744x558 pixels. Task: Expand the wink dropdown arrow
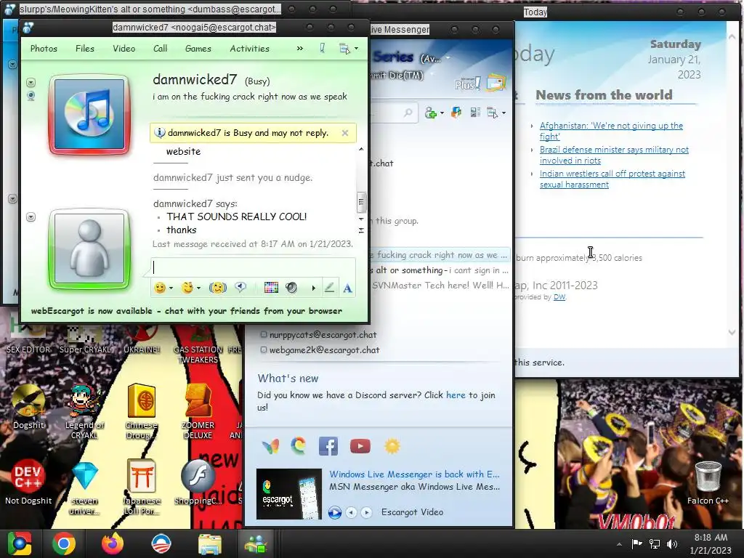point(198,288)
